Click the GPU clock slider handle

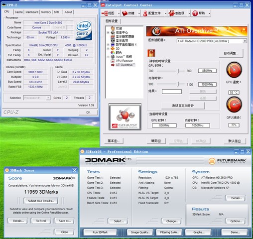[x=178, y=71]
